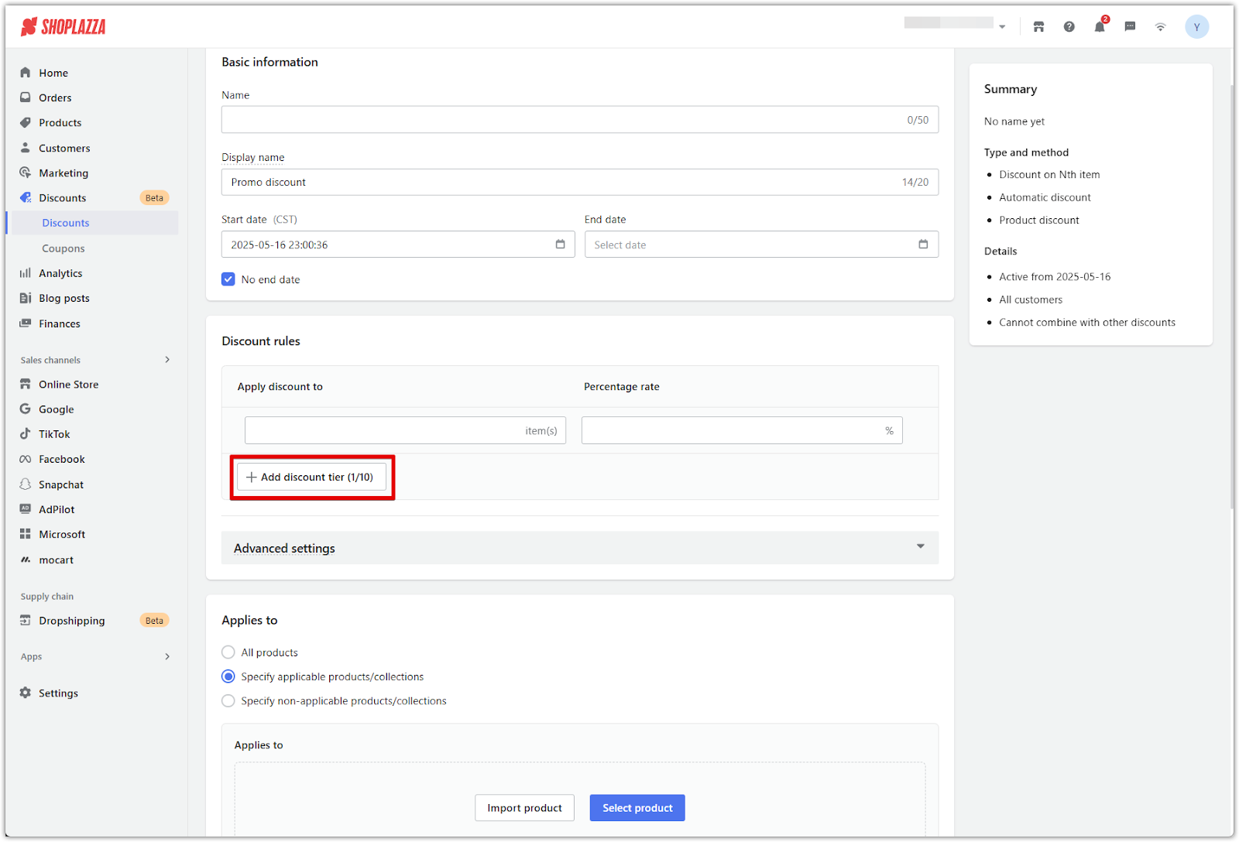Open Analytics from the sidebar
Image resolution: width=1239 pixels, height=842 pixels.
[60, 273]
